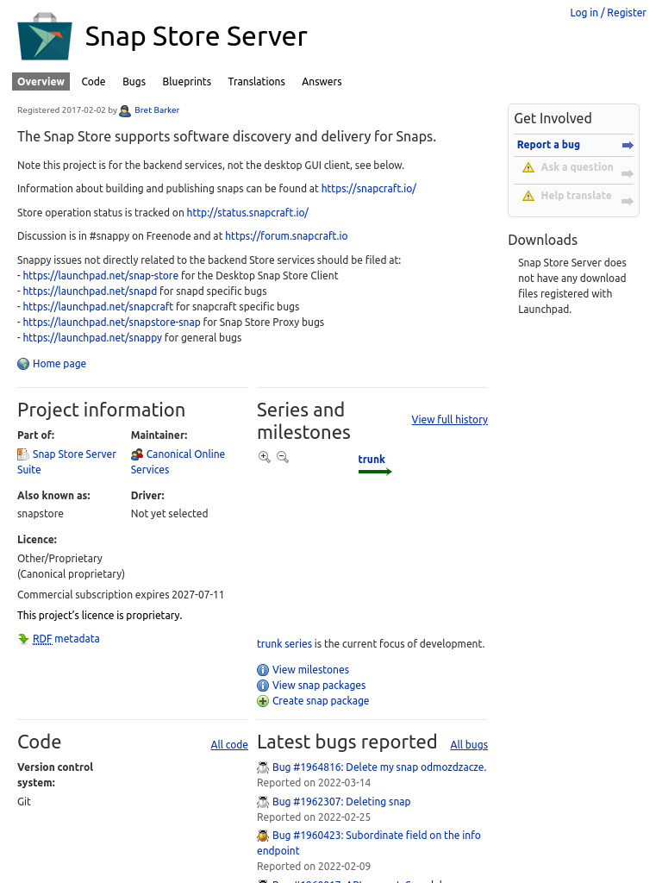Click the bug icon for Bug #1962307
Viewport: 662px width, 883px height.
point(263,801)
